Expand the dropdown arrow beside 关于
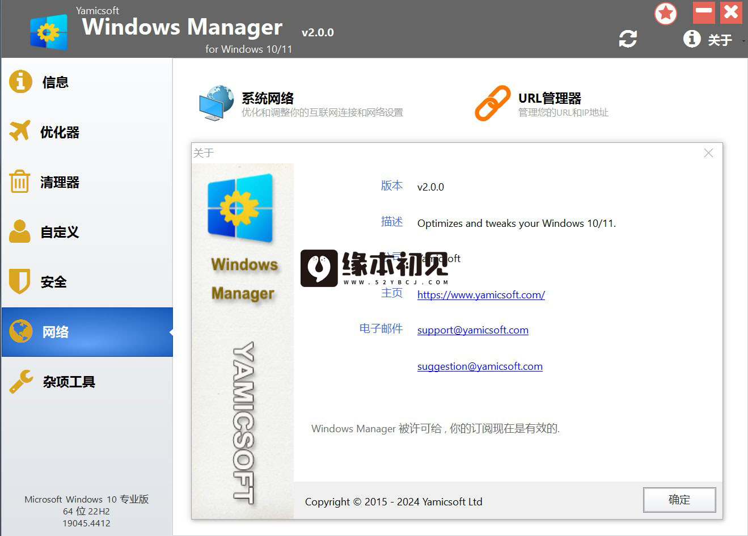Screen dimensions: 748x536 (x=743, y=41)
